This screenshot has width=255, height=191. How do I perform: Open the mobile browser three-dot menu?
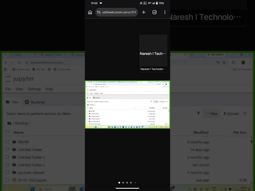pyautogui.click(x=165, y=12)
